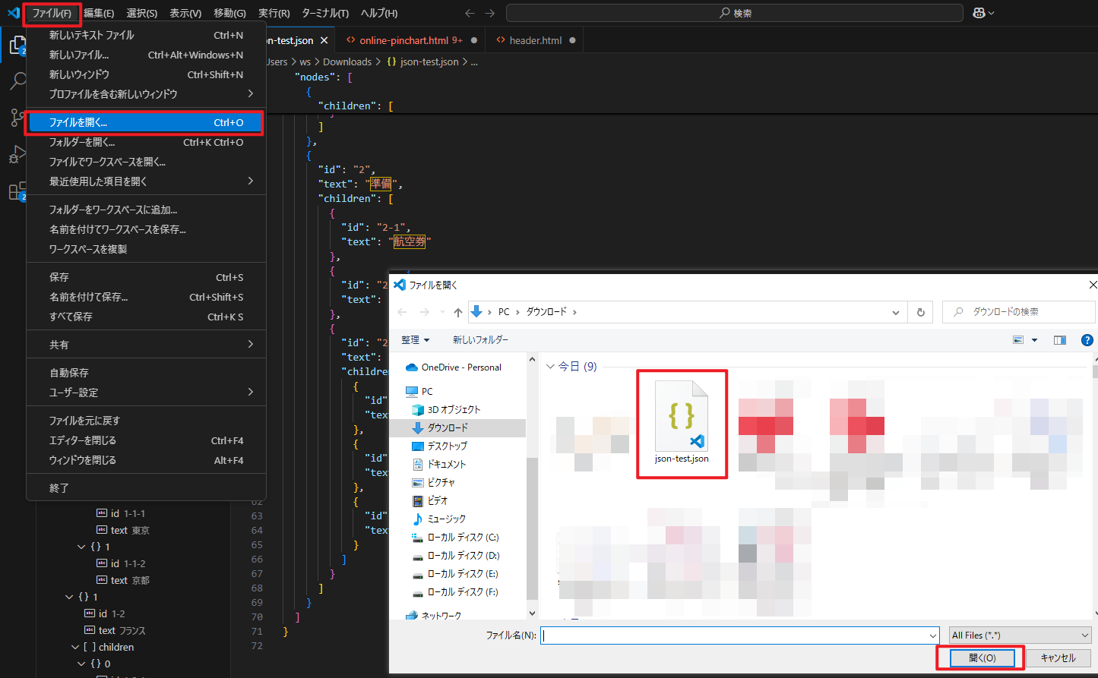Open the ファイル名 history dropdown arrow
Screen dimensions: 1098x678
pyautogui.click(x=933, y=635)
